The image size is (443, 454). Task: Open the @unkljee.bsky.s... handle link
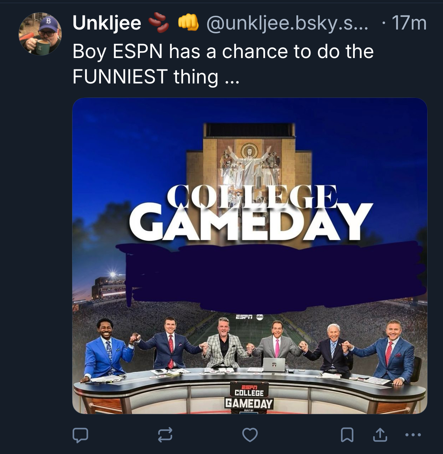tap(287, 23)
